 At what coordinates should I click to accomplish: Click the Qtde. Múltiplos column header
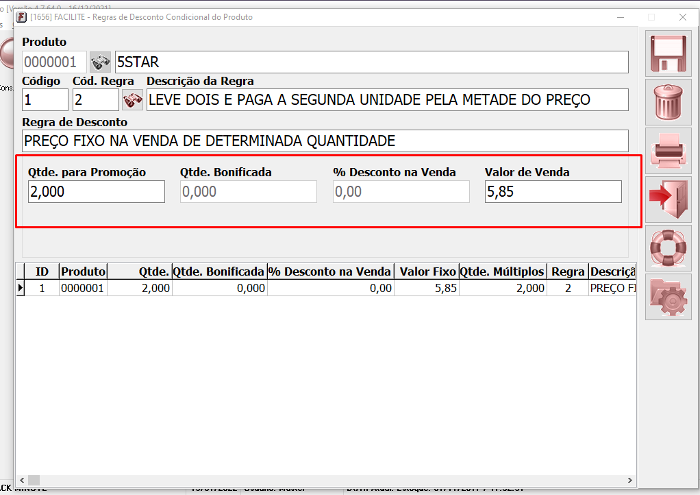tap(503, 271)
